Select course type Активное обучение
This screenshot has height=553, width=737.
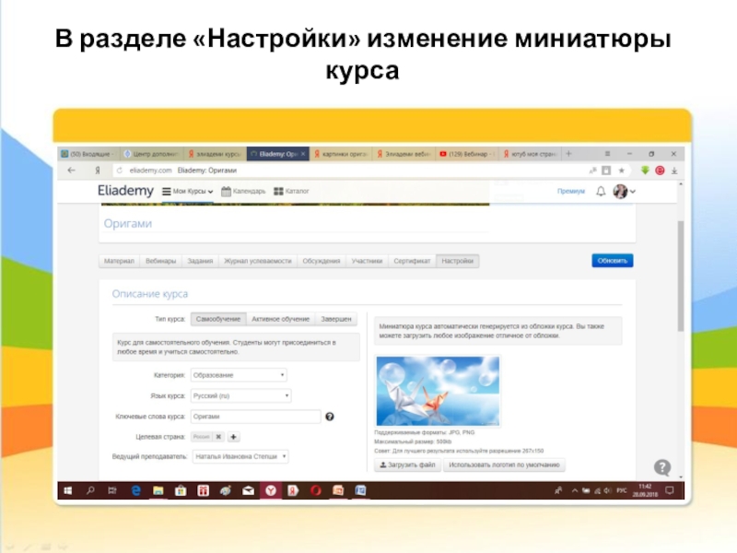click(280, 319)
